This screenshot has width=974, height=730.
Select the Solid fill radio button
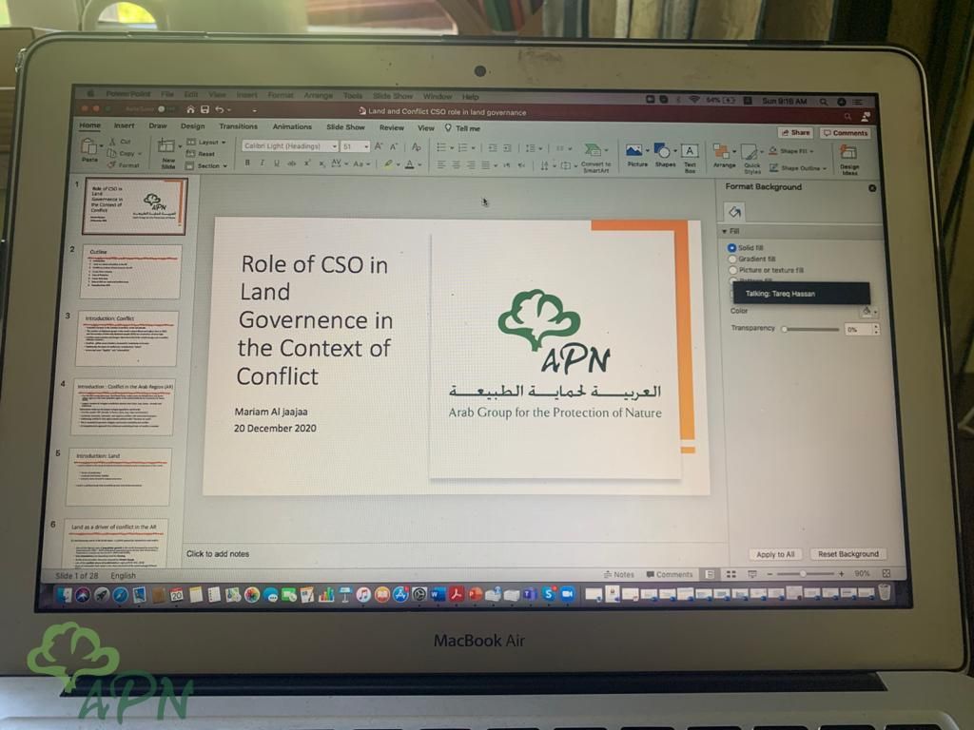(x=731, y=248)
